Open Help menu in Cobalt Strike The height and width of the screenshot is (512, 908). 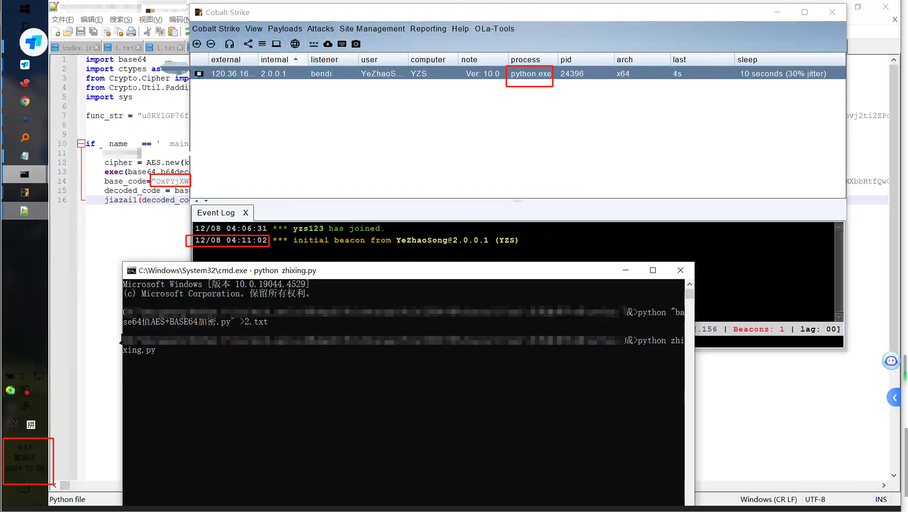[460, 29]
